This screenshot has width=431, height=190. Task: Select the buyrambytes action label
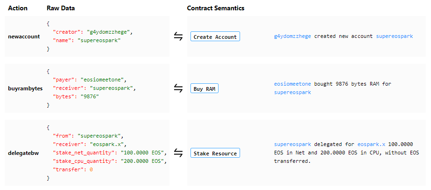click(x=25, y=88)
